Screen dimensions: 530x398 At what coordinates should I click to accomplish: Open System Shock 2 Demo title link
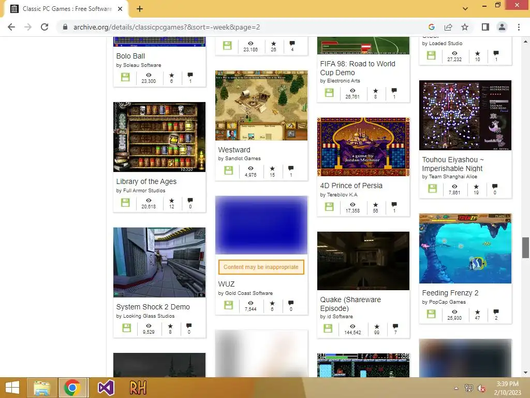[153, 307]
